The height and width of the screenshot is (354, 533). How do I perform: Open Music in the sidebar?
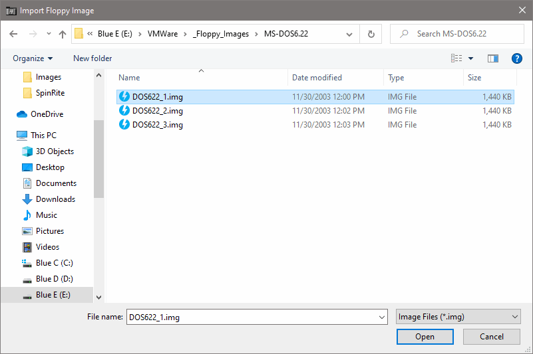46,215
